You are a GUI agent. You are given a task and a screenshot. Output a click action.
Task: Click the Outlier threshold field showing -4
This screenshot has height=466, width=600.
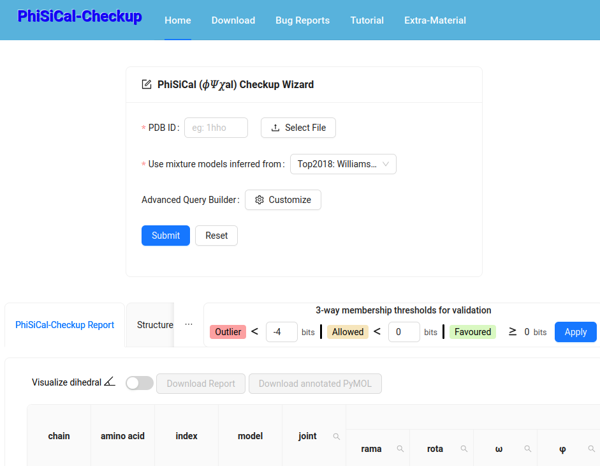tap(281, 332)
